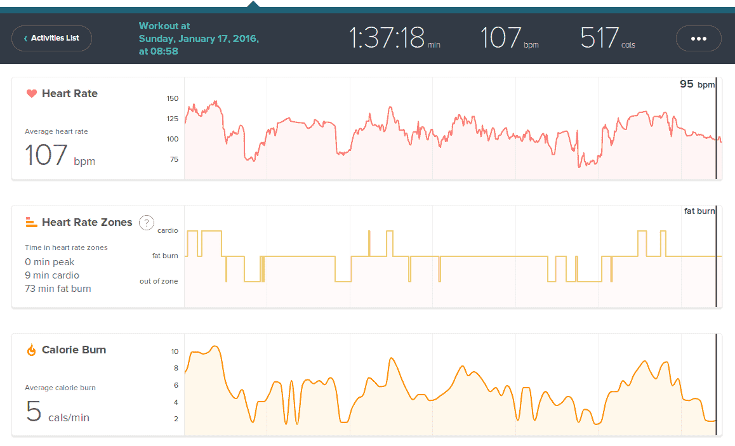Click the red heart icon beside Heart Rate

tap(31, 94)
